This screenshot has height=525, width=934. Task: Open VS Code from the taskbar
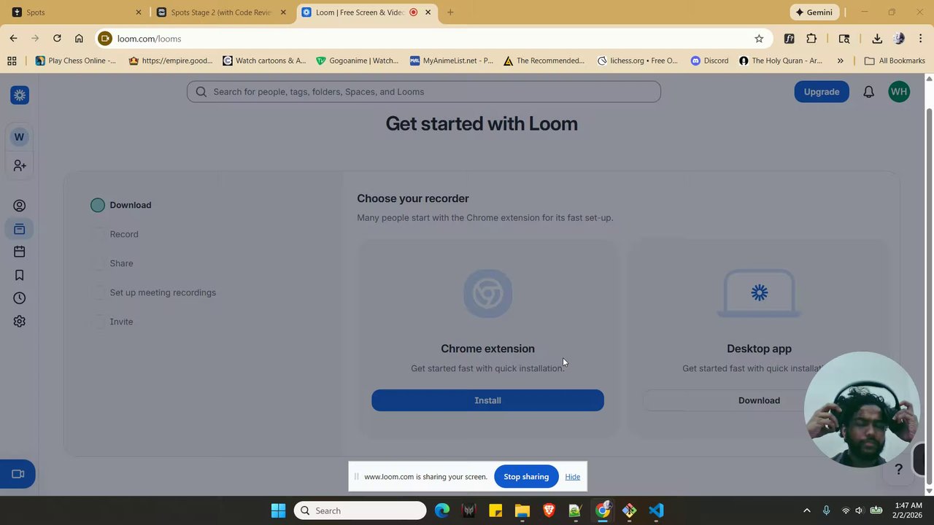(656, 510)
